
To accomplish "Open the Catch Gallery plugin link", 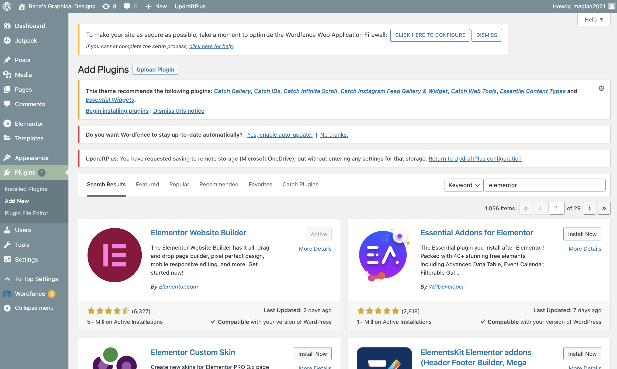I will (x=232, y=91).
